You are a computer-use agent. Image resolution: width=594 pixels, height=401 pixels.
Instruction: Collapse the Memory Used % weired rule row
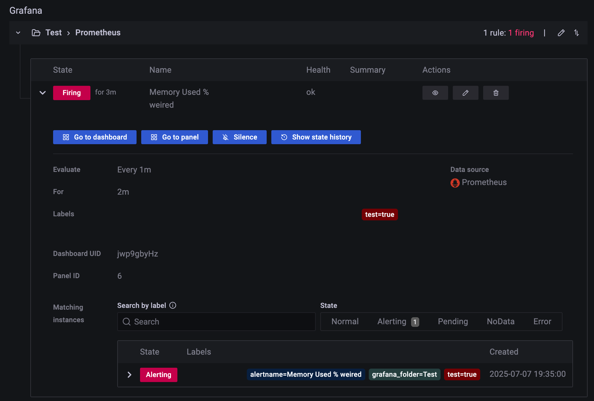click(43, 93)
